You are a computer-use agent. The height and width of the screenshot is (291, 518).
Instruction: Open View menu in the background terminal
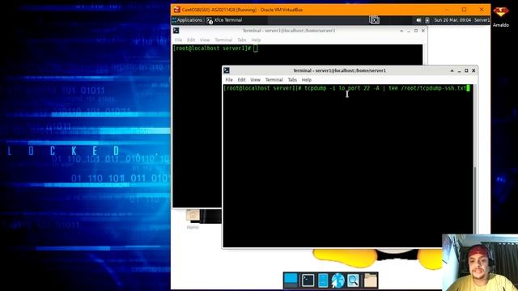pos(205,40)
